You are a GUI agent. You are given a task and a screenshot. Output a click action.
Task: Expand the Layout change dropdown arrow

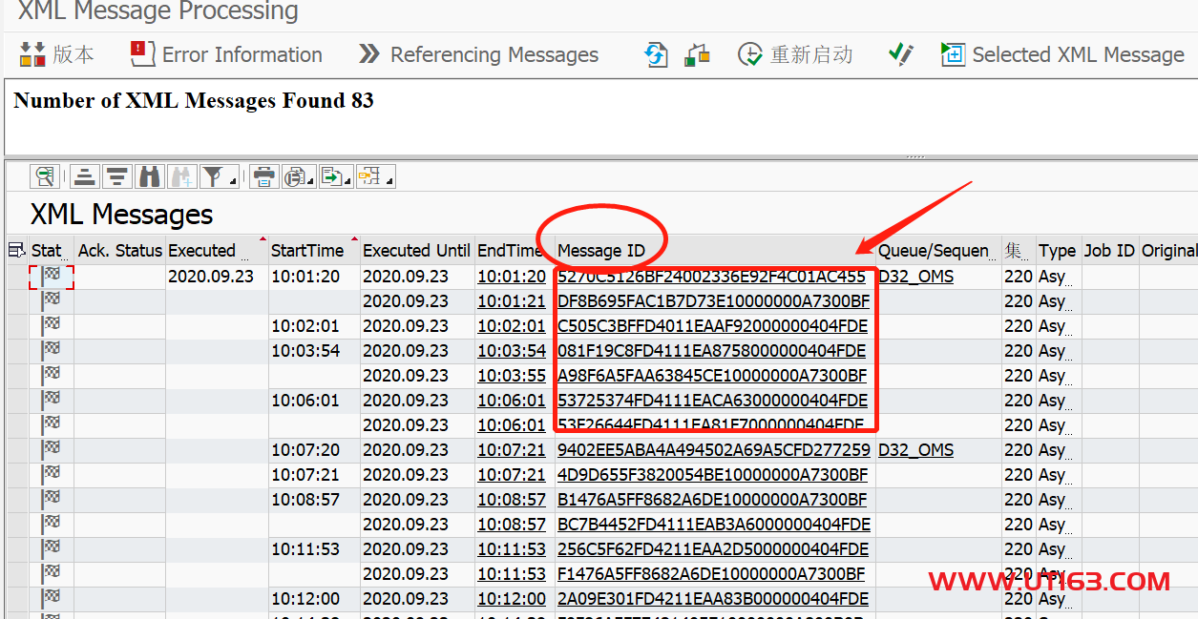pos(386,182)
